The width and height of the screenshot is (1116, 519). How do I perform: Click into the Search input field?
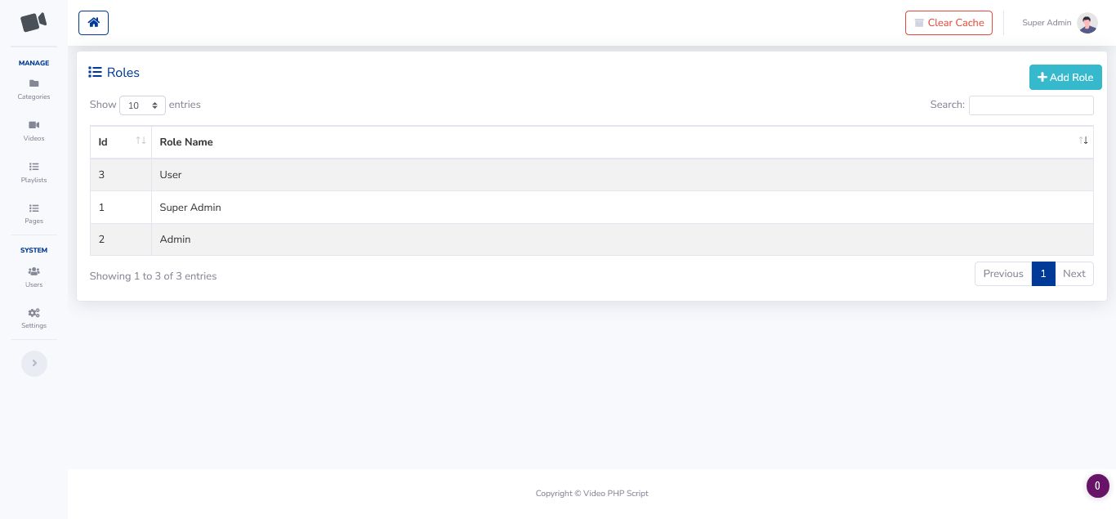[x=1030, y=105]
